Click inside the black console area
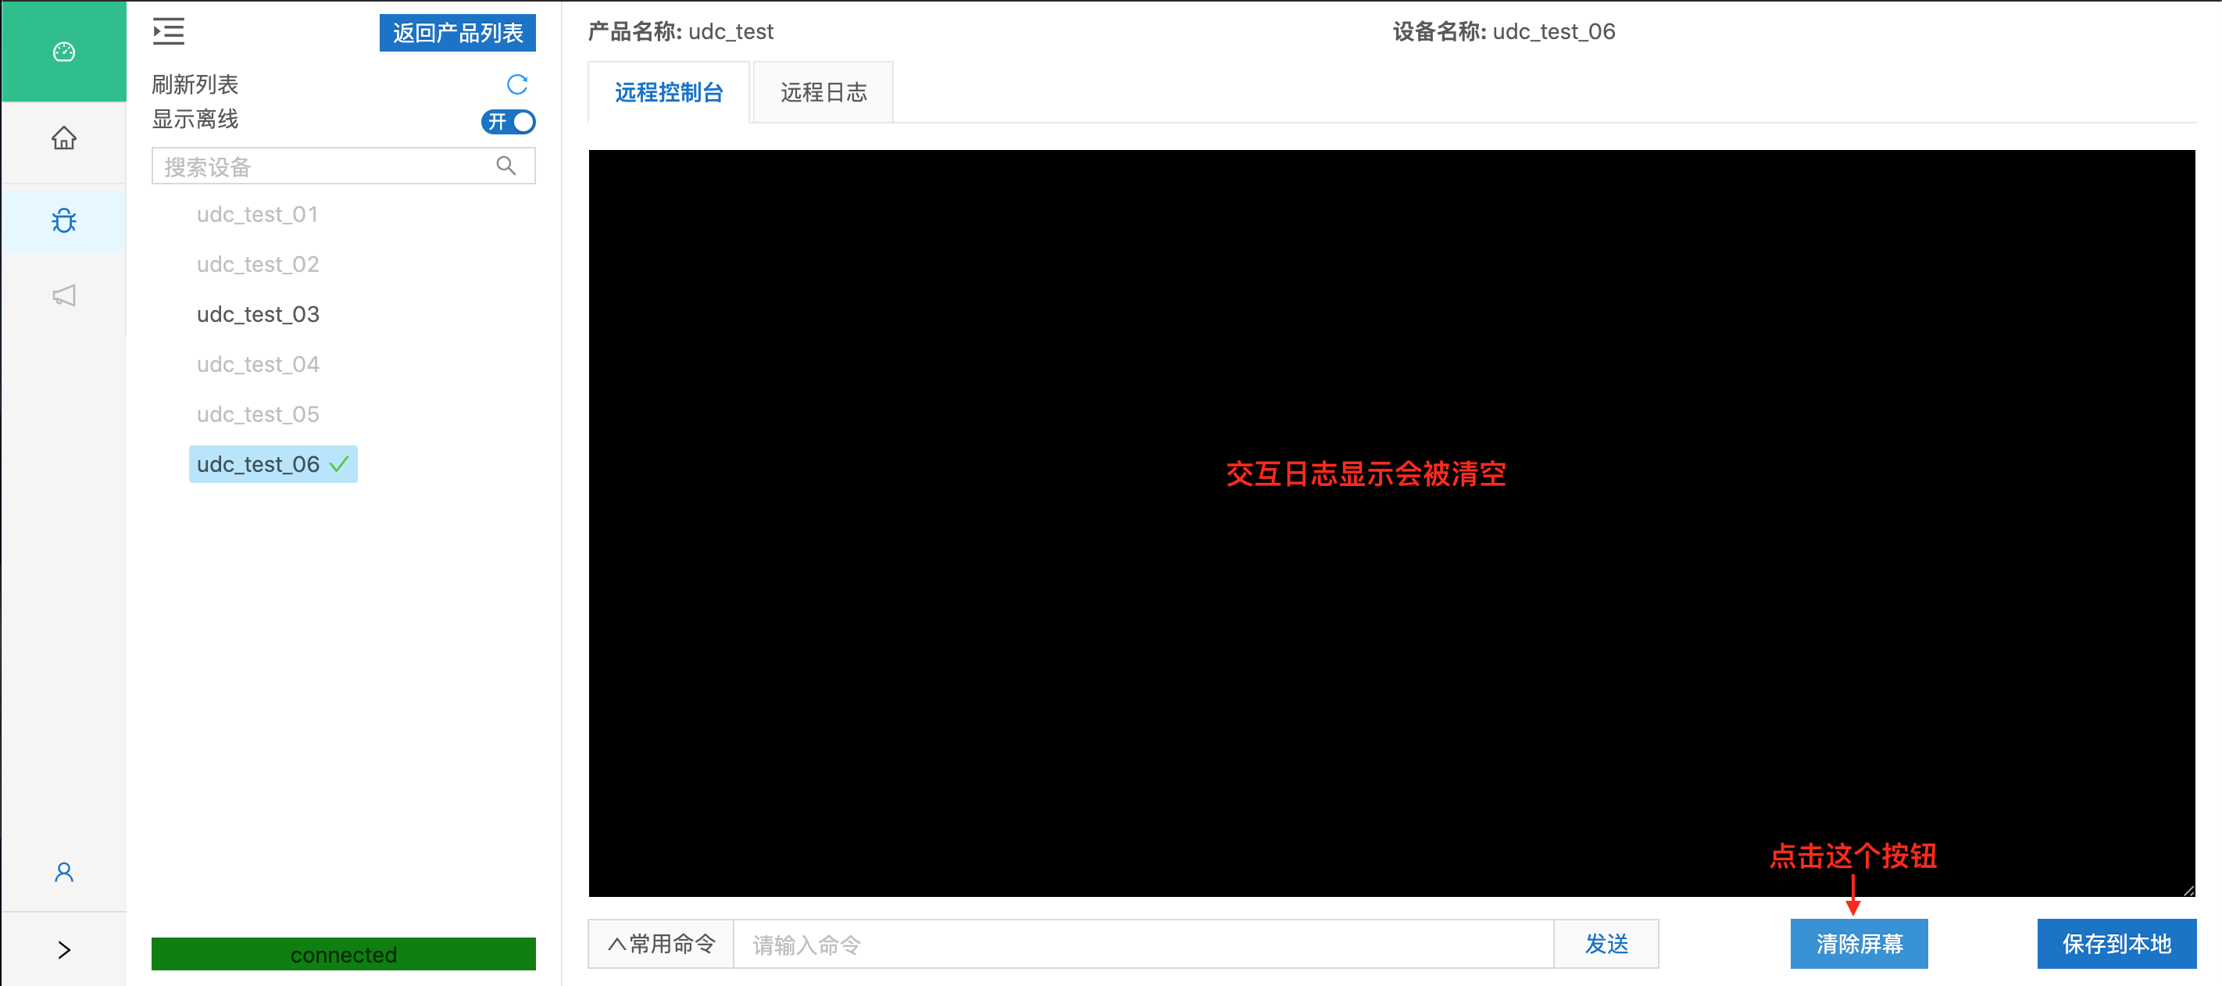The image size is (2222, 986). pyautogui.click(x=1391, y=523)
